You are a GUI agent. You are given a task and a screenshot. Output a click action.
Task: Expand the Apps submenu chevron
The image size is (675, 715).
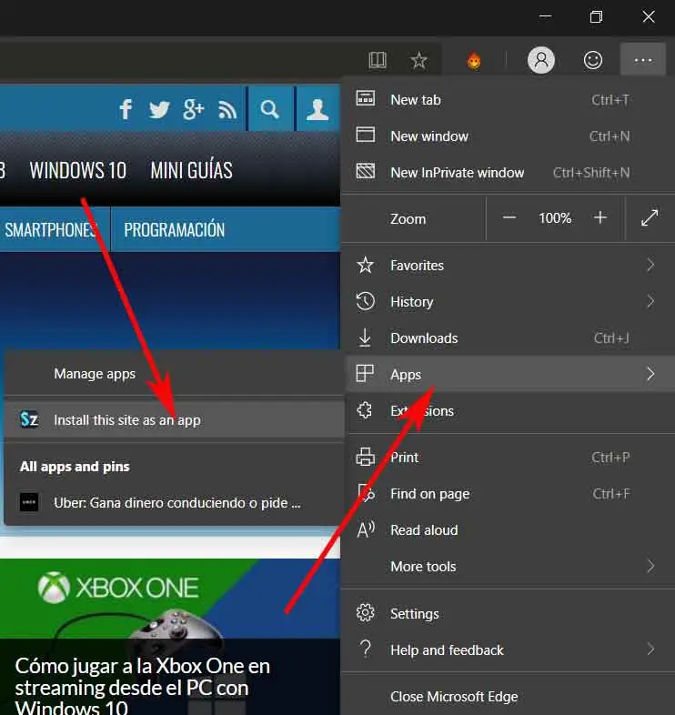click(x=650, y=374)
